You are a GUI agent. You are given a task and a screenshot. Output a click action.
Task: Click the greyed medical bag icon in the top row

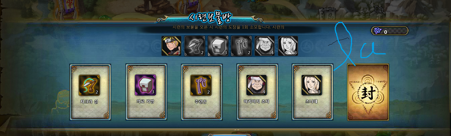click(218, 46)
